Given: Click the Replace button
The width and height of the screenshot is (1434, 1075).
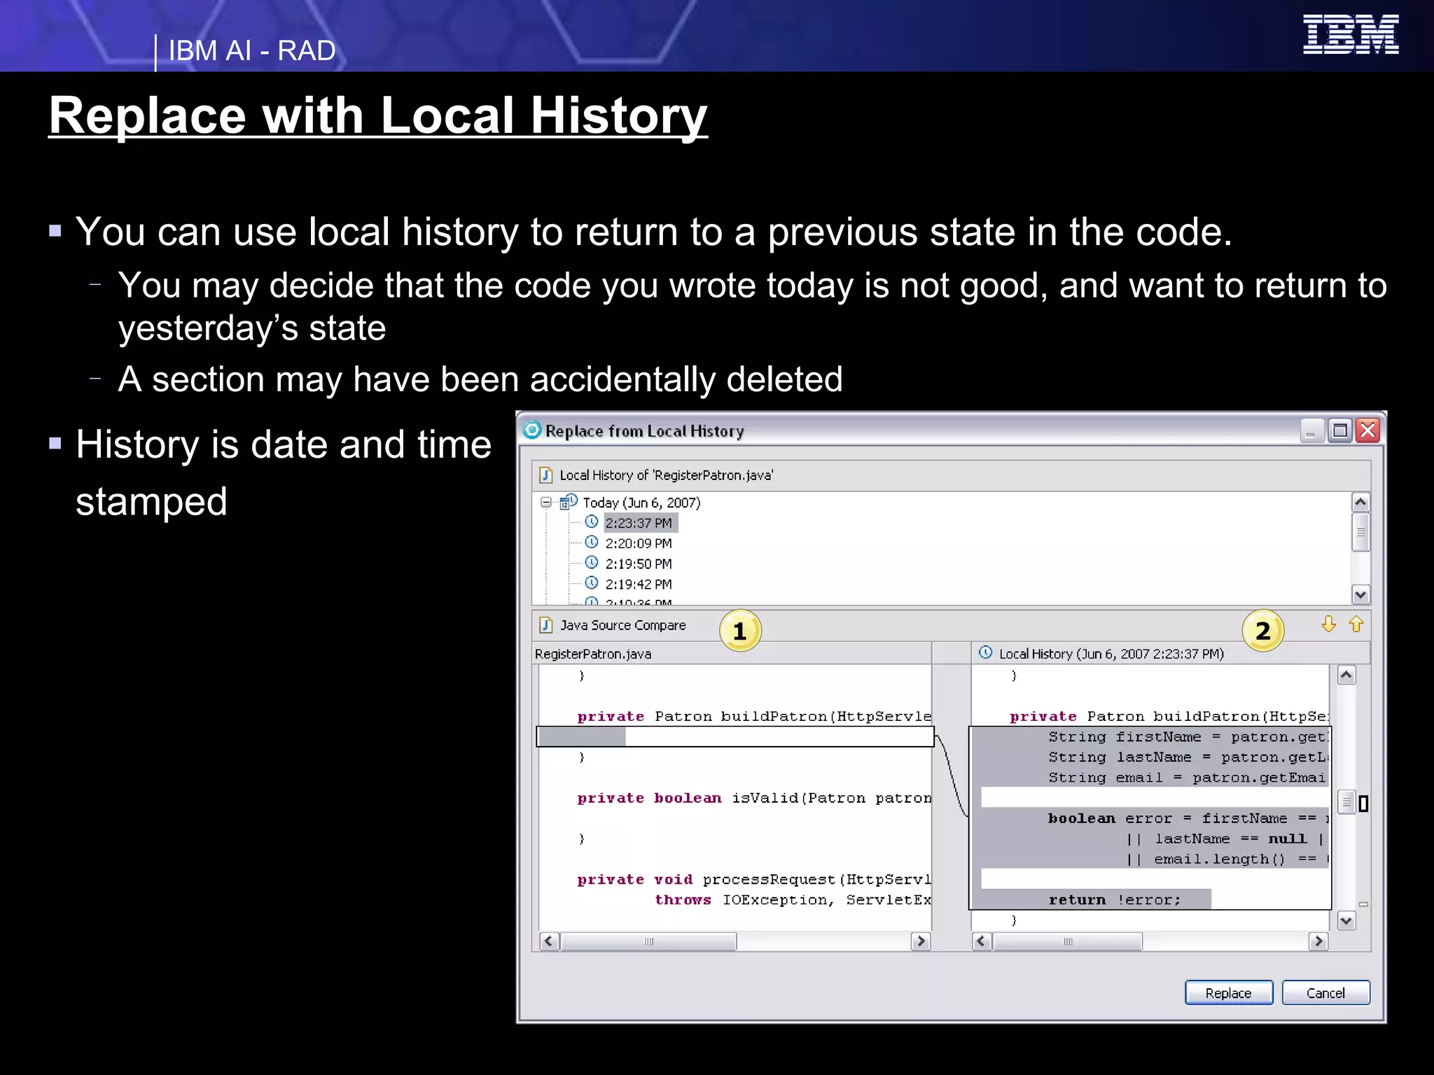Looking at the screenshot, I should pos(1229,992).
